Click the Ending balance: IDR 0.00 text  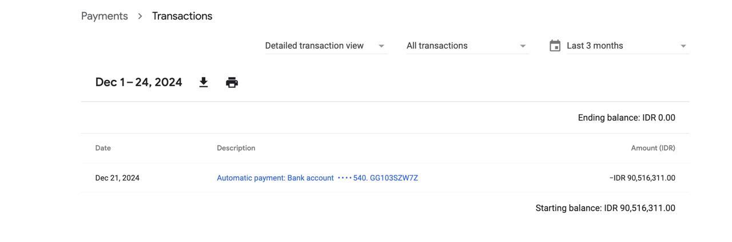point(626,118)
